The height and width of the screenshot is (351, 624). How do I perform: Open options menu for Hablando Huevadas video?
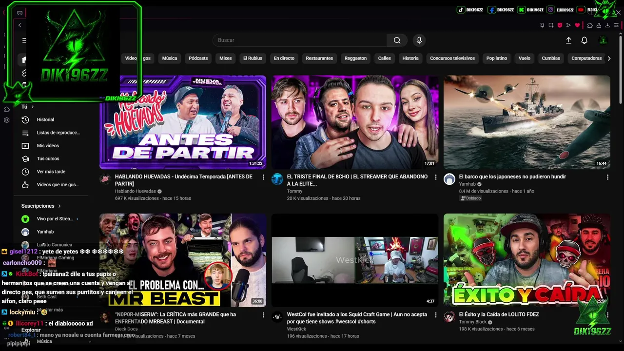pos(263,177)
